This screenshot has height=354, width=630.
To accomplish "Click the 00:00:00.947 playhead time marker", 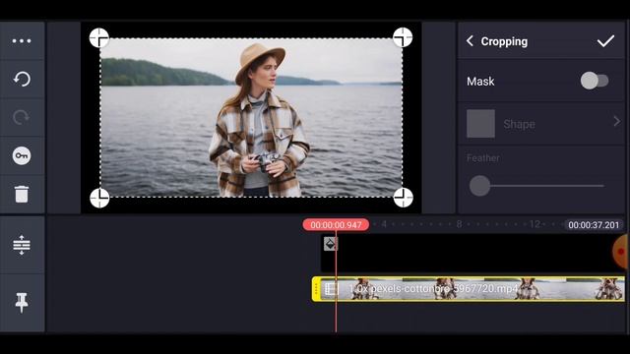I will 336,225.
